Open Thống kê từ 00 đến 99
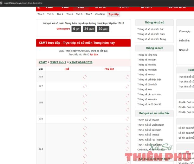Image resolution: width=194 pixels, height=164 pixels. (149, 104)
